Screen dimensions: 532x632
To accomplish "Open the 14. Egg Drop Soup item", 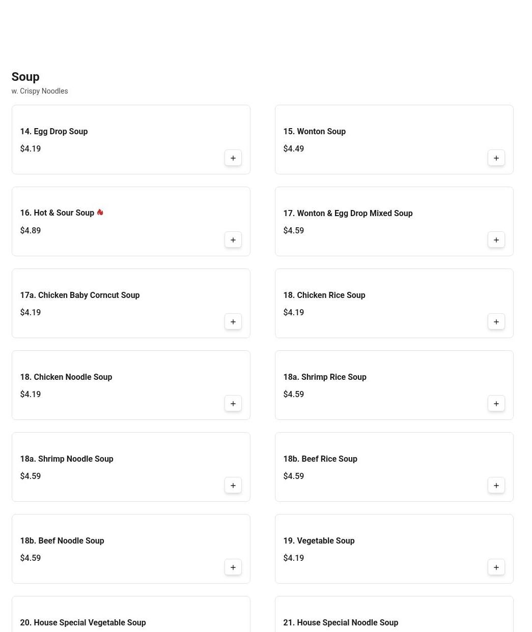I will (54, 131).
